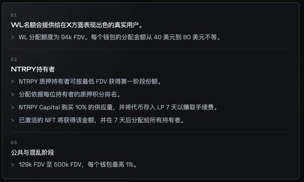Click the section number 02 label
This screenshot has width=304, height=182.
pyautogui.click(x=14, y=60)
